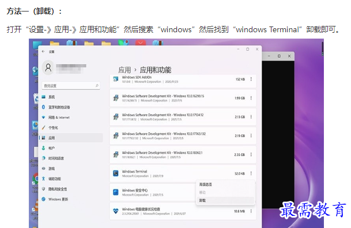
Task: Open more options for SDK 10.0.17763.132
Action: click(x=251, y=136)
